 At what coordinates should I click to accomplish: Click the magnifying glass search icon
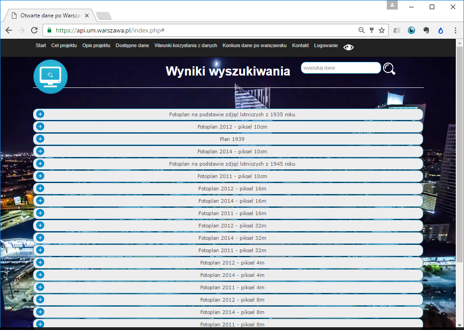pyautogui.click(x=389, y=69)
